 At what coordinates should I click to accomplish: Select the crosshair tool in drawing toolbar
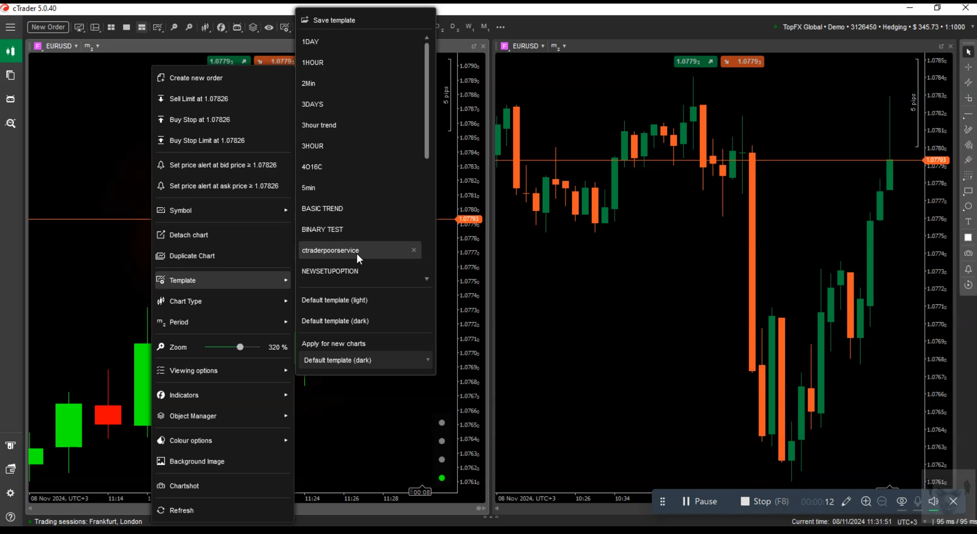(x=968, y=67)
